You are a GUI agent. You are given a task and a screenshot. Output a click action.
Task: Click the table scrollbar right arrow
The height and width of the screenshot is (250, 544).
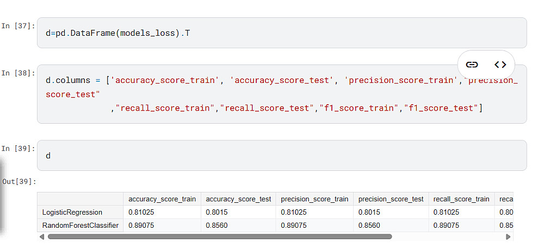pyautogui.click(x=508, y=236)
